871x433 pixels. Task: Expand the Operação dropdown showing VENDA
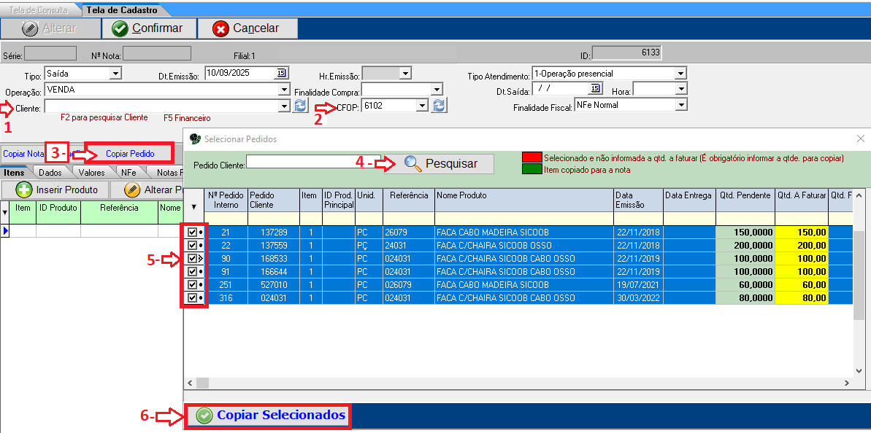point(285,89)
